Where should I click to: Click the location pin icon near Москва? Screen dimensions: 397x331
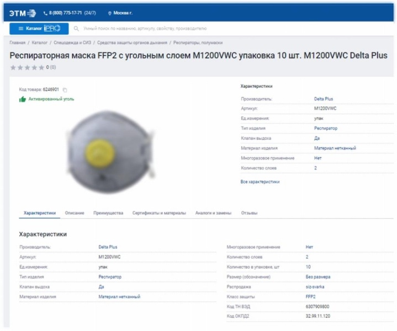110,13
